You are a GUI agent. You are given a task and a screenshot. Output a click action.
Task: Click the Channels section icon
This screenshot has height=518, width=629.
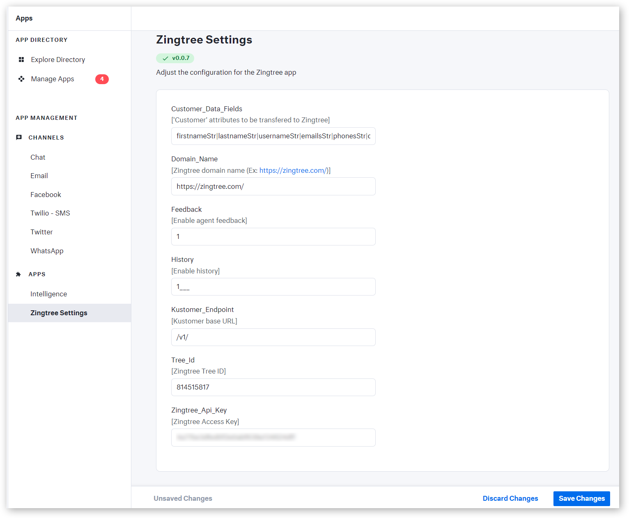[x=19, y=138]
